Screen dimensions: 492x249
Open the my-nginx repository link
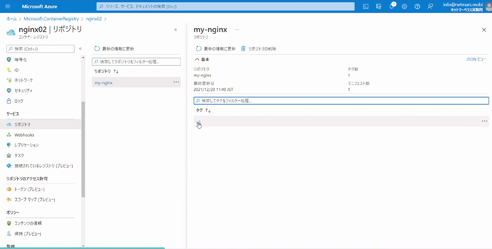(104, 83)
